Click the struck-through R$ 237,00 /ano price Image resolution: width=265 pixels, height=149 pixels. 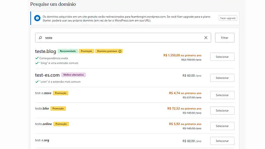pos(192,97)
